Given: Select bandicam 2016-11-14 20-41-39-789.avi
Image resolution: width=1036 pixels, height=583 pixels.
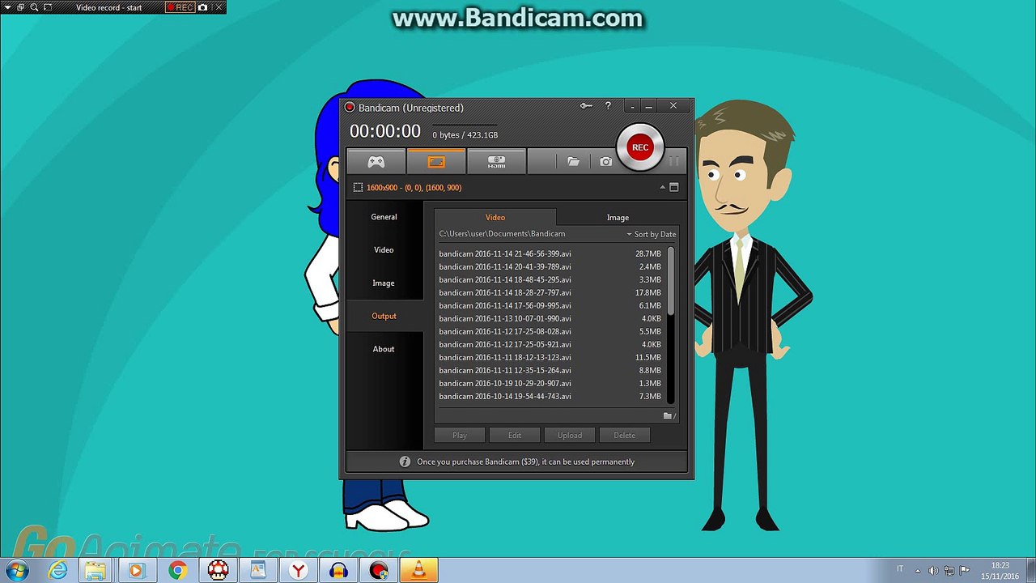Looking at the screenshot, I should 550,266.
